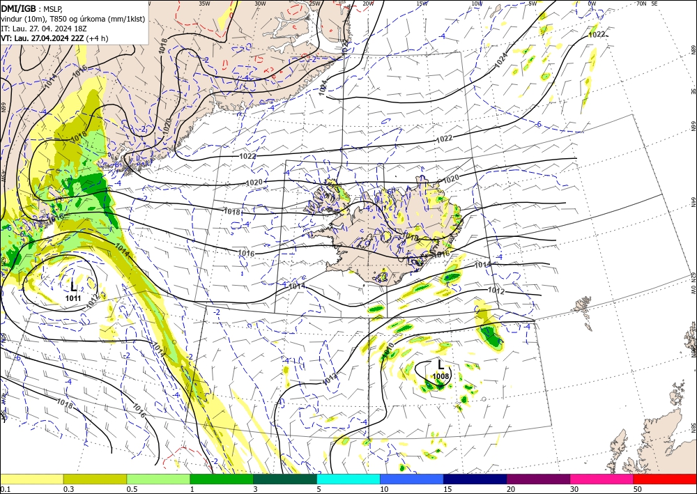Click the '0.1' legend scale value
Viewport: 697px width, 494px height.
pos(4,489)
